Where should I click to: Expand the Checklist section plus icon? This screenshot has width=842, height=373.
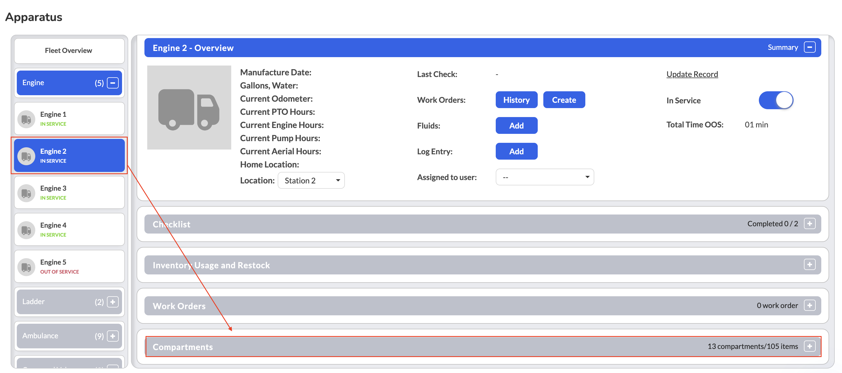click(x=810, y=224)
